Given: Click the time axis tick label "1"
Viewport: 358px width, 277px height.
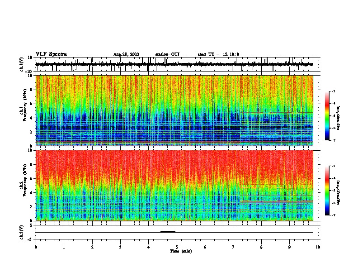Looking at the screenshot, I should (x=64, y=247).
